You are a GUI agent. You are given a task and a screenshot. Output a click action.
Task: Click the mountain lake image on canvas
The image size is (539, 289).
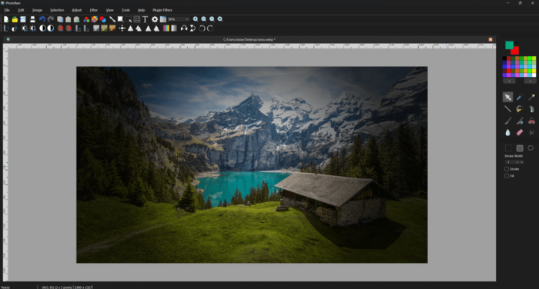coord(252,164)
